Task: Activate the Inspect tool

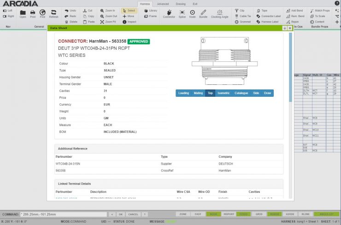Action: click(129, 22)
